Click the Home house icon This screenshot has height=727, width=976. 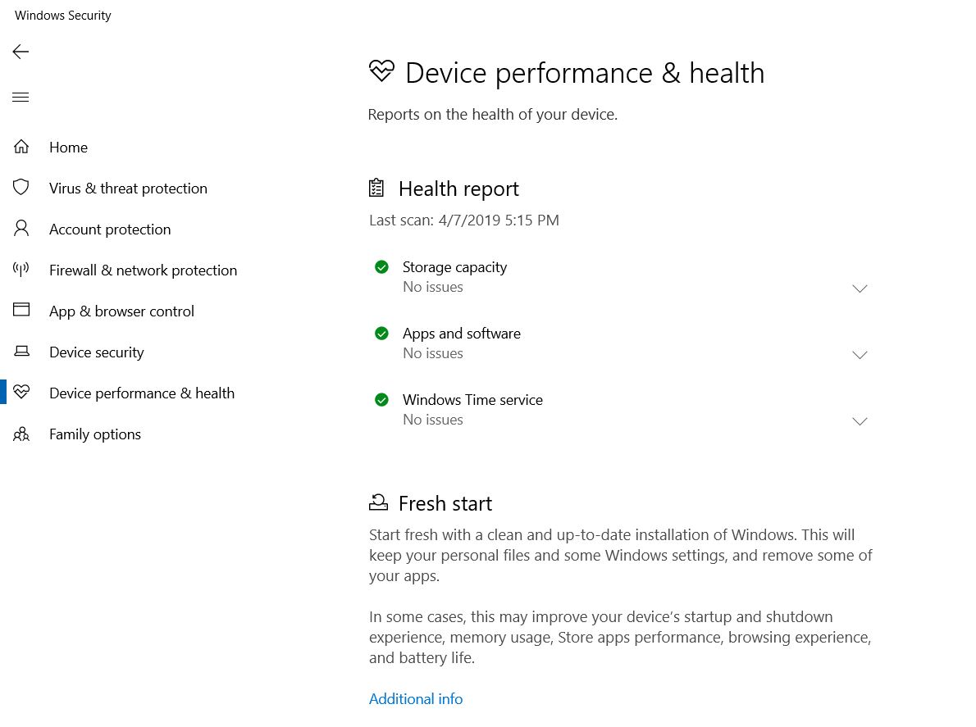(x=21, y=148)
